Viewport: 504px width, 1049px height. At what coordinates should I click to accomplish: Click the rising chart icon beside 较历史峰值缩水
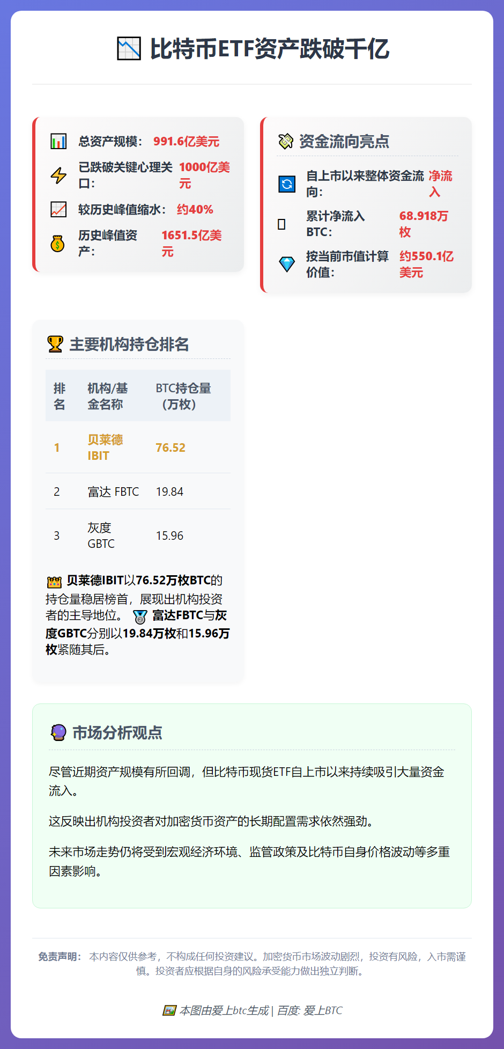tap(58, 209)
